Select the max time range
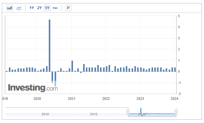The width and height of the screenshot is (204, 123). 55,8
